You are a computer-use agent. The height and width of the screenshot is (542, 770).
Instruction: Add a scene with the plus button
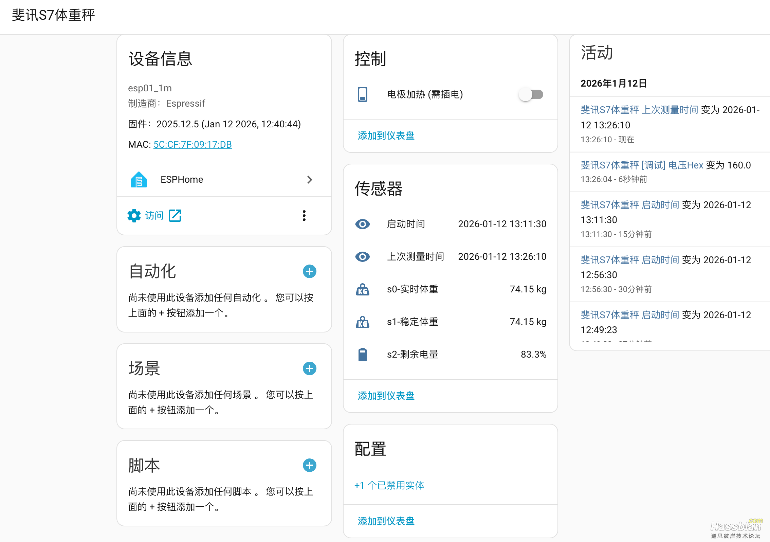tap(309, 368)
